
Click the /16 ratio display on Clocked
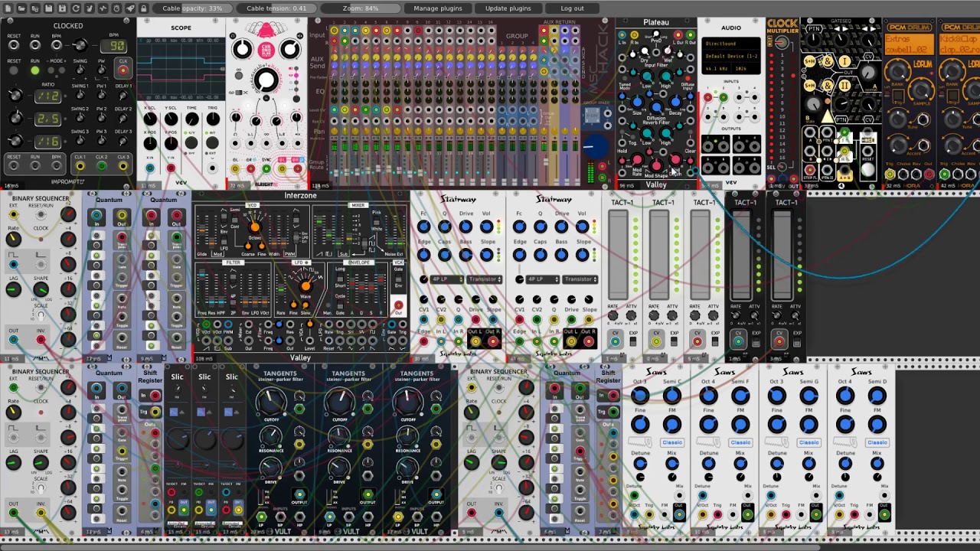tap(48, 142)
